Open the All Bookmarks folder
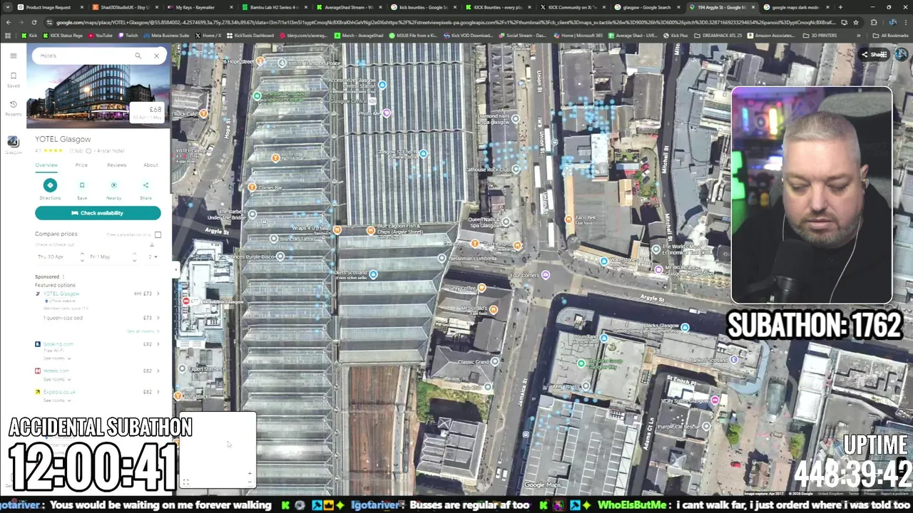This screenshot has height=513, width=913. tap(891, 35)
